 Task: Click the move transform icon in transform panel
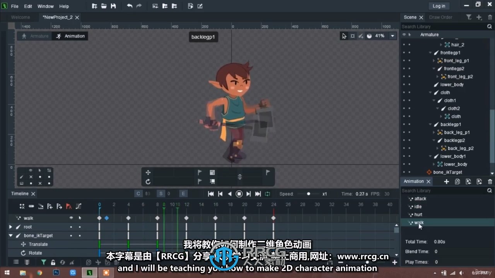148,173
